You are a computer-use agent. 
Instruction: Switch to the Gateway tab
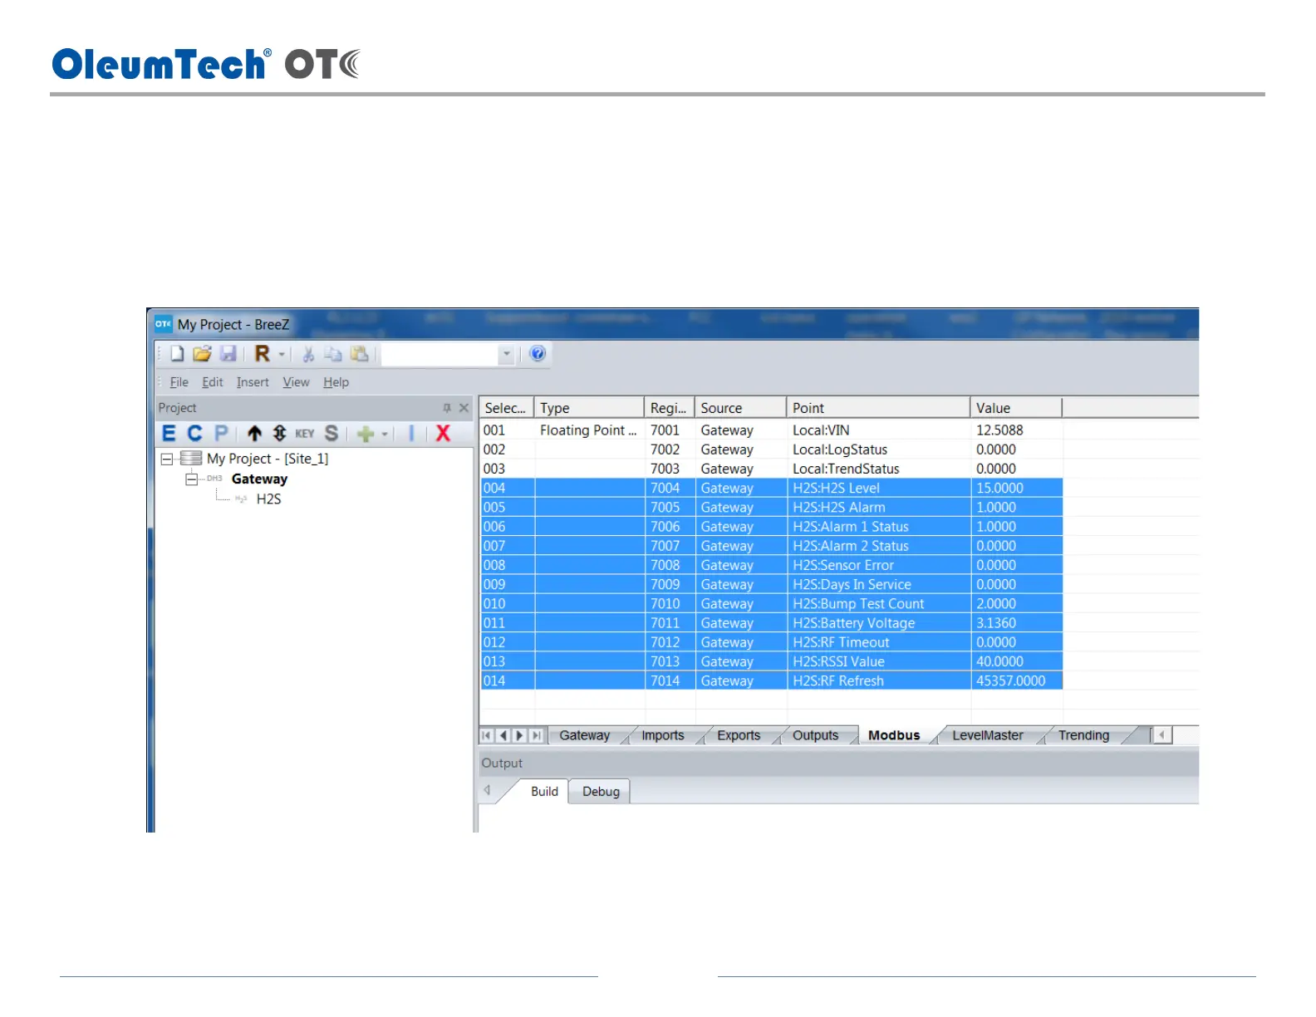pyautogui.click(x=585, y=735)
